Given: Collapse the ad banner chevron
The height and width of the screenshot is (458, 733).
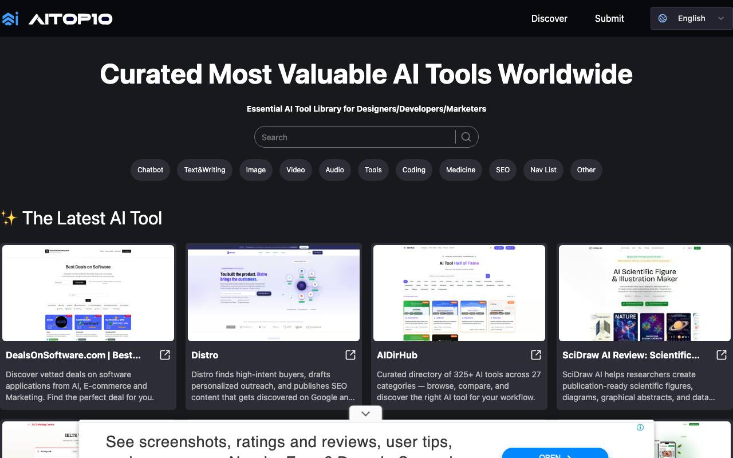Looking at the screenshot, I should (x=365, y=413).
